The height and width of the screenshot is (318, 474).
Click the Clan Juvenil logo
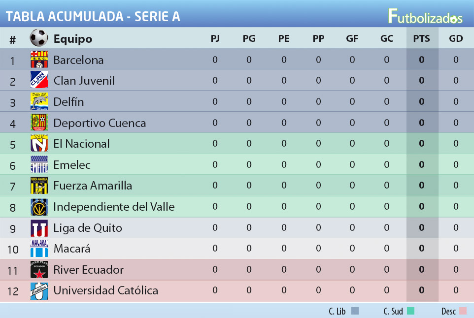[39, 80]
